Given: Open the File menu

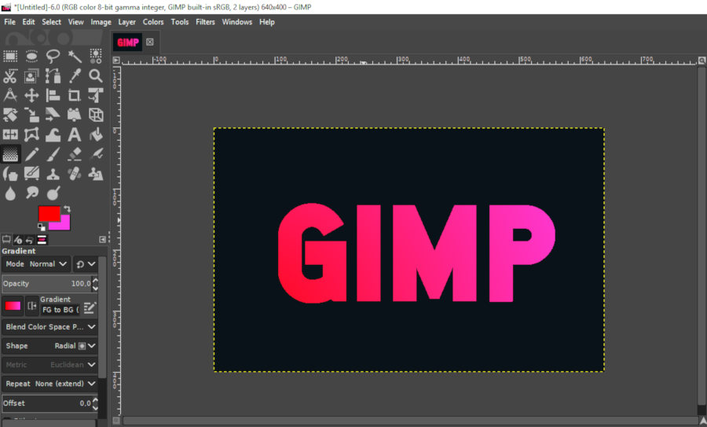Looking at the screenshot, I should (9, 22).
